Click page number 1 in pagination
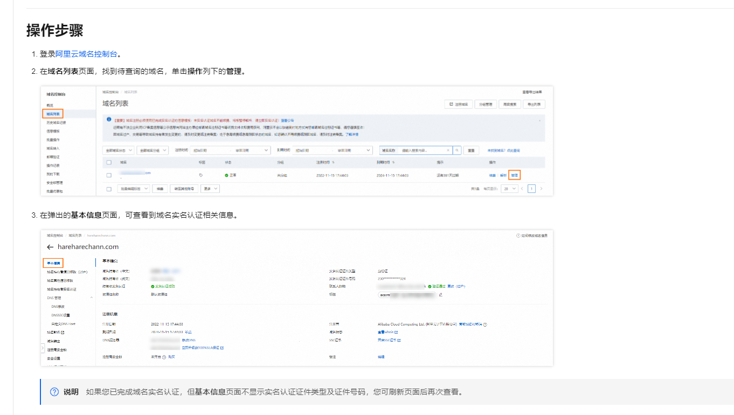This screenshot has width=734, height=415. tap(532, 189)
